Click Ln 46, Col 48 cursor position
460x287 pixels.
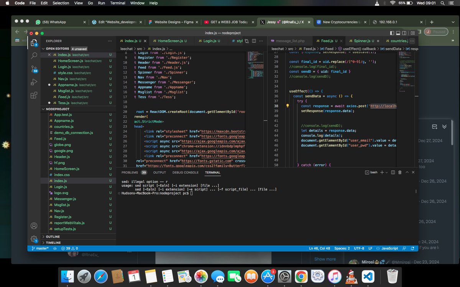(x=319, y=248)
